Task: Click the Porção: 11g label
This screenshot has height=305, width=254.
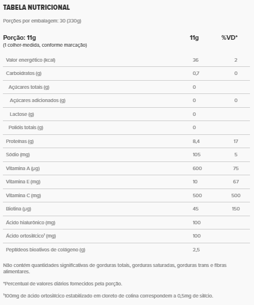Action: click(20, 37)
